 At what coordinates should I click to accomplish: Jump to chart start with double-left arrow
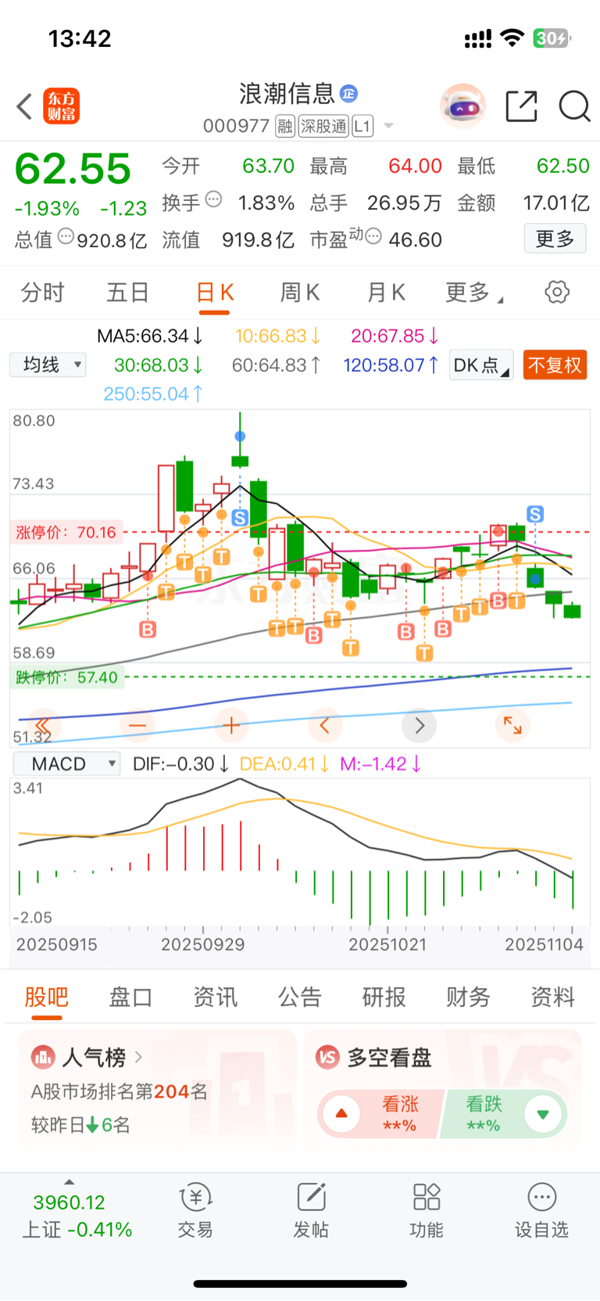[x=44, y=725]
